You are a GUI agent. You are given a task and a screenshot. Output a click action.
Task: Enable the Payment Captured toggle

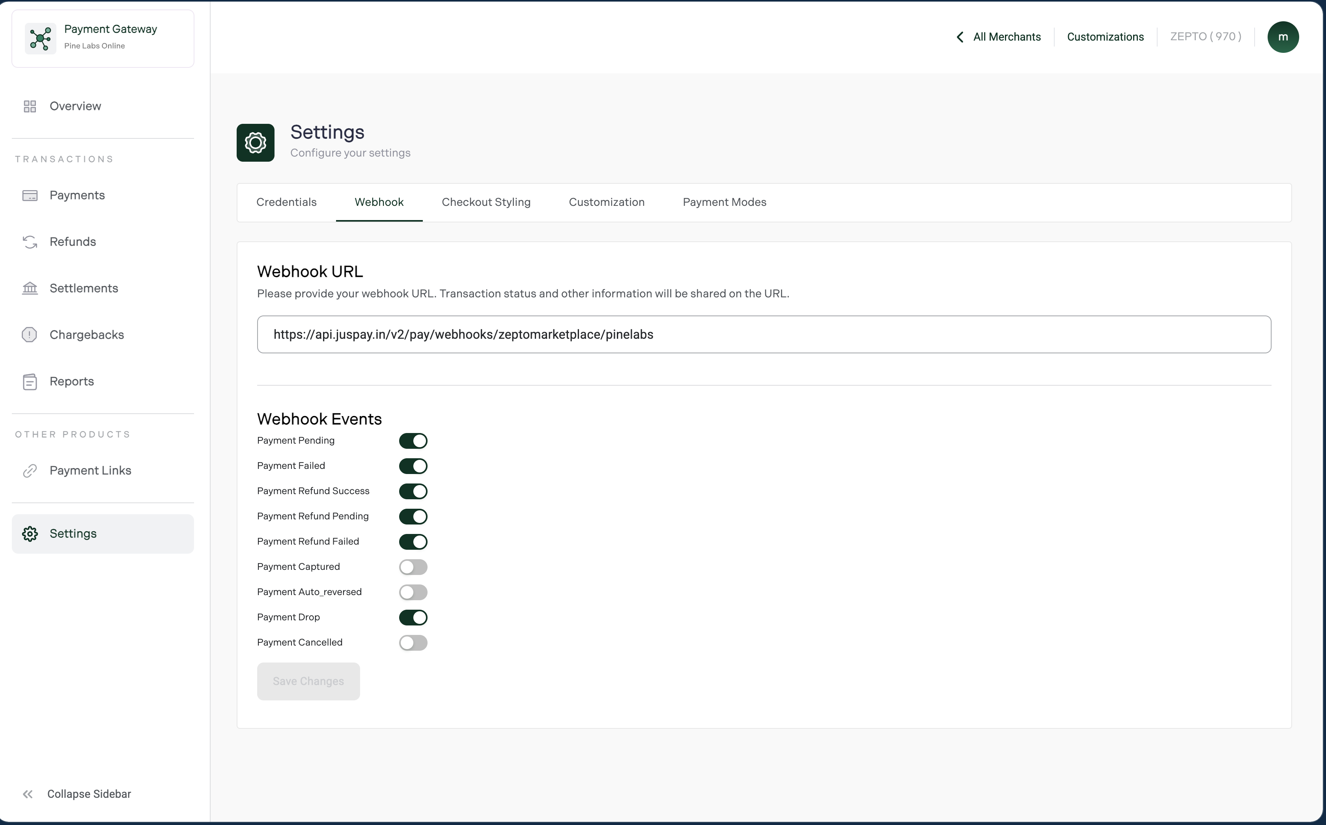pyautogui.click(x=413, y=567)
